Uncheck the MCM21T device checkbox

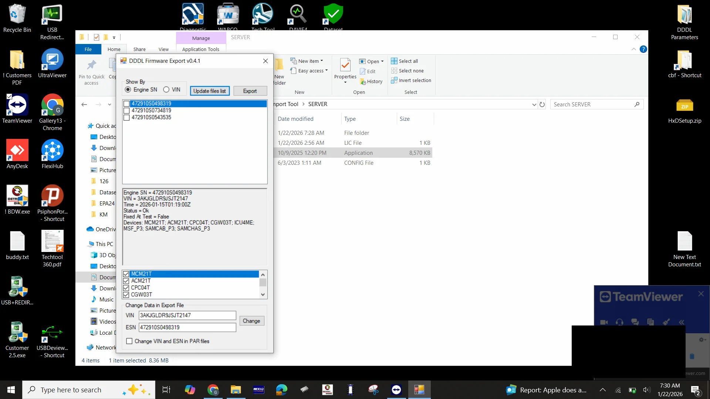click(x=126, y=274)
